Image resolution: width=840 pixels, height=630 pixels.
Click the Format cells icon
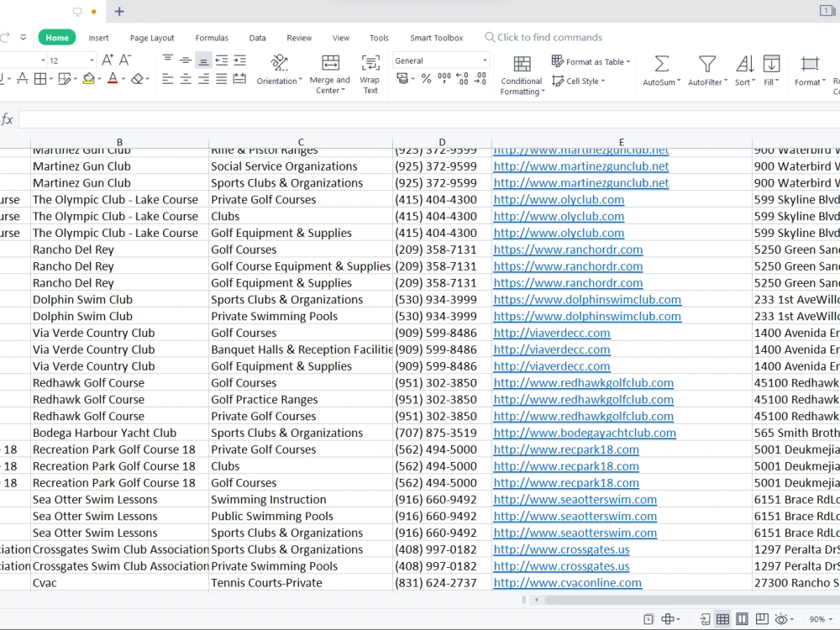click(x=810, y=64)
